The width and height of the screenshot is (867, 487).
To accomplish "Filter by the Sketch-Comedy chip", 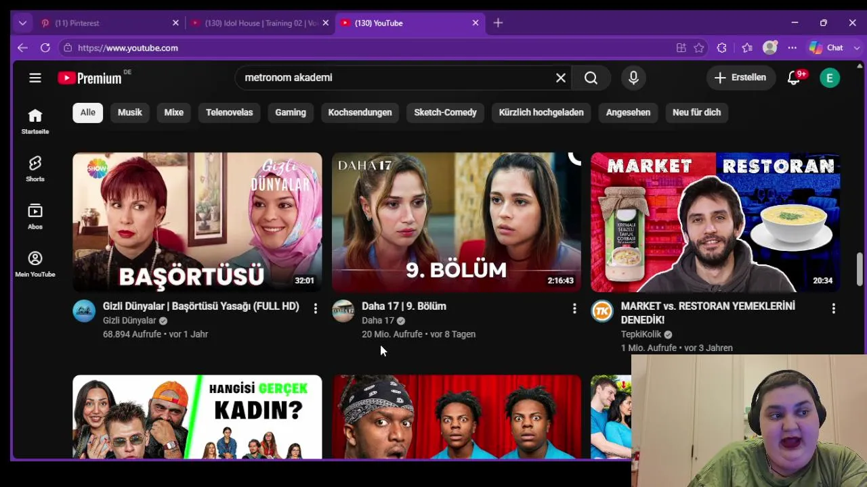I will [x=446, y=112].
